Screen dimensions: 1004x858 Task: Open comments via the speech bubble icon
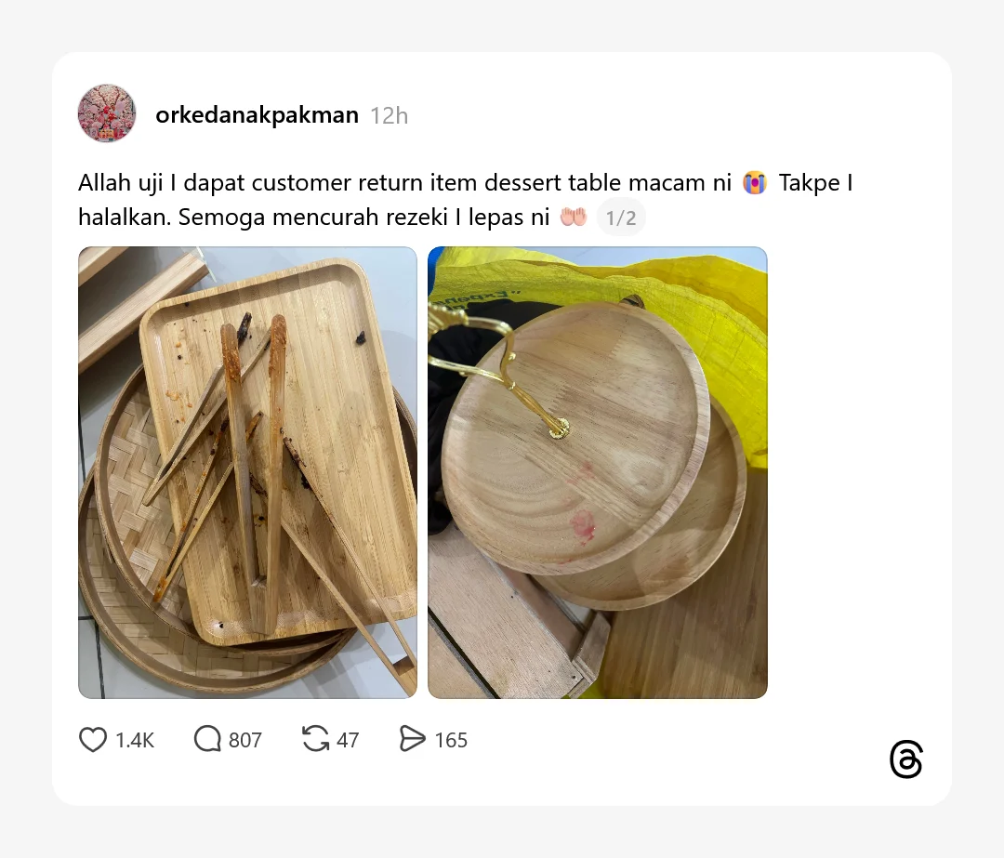(x=207, y=739)
